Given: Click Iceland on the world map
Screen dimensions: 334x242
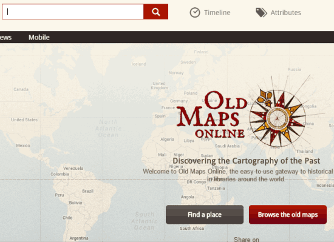Looking at the screenshot, I should click(x=139, y=64).
